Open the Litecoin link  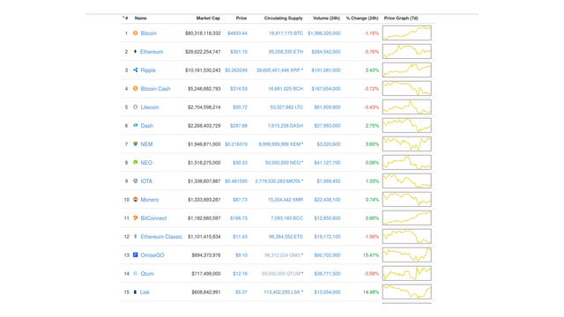click(150, 107)
